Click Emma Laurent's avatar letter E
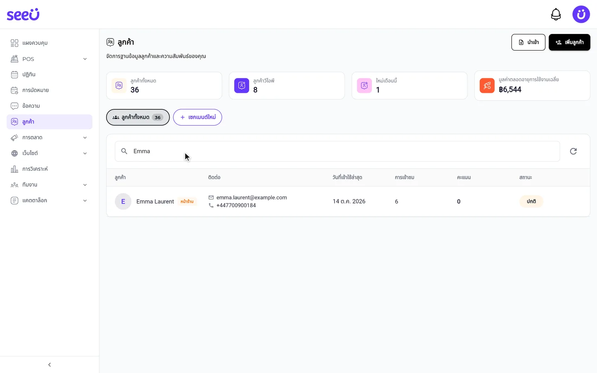Image resolution: width=597 pixels, height=373 pixels. (x=123, y=201)
